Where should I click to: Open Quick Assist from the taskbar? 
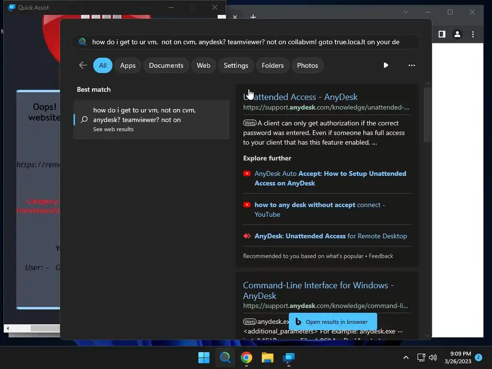click(x=289, y=357)
